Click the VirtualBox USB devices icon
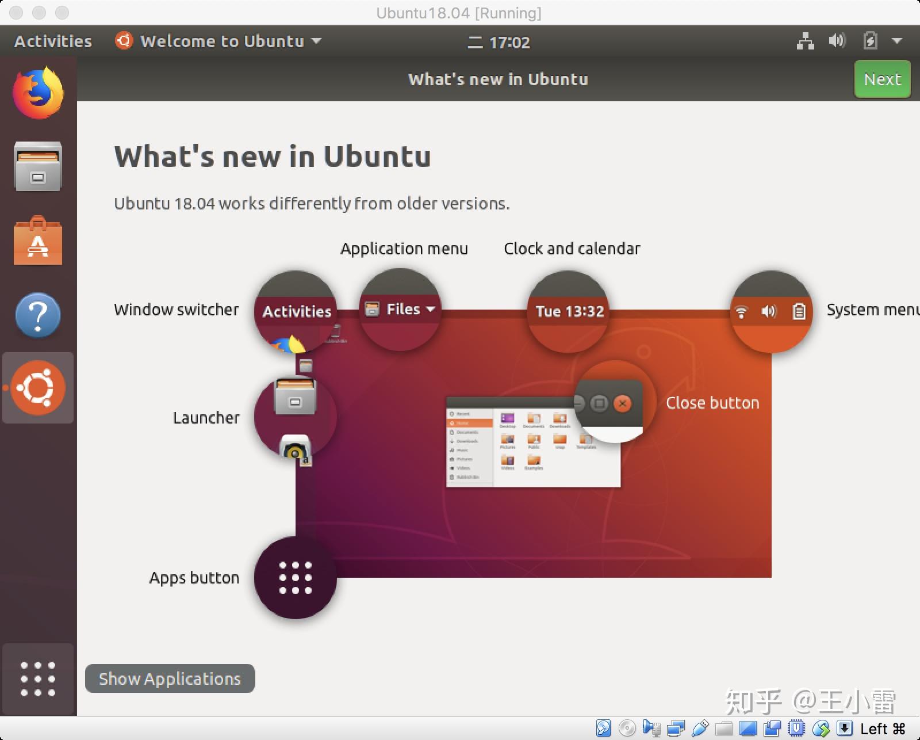Image resolution: width=920 pixels, height=740 pixels. click(700, 728)
